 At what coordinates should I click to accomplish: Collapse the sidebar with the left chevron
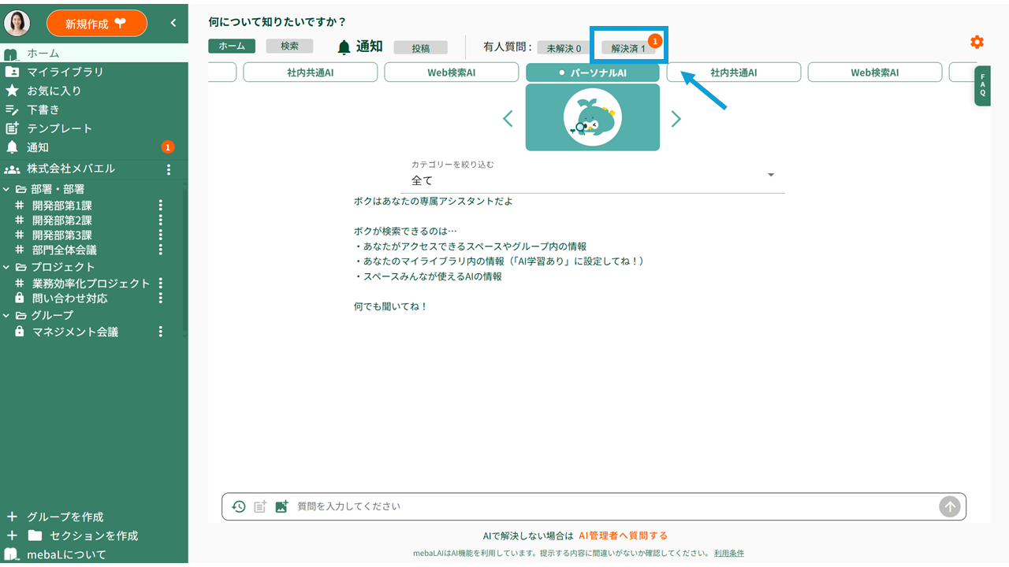(x=173, y=24)
